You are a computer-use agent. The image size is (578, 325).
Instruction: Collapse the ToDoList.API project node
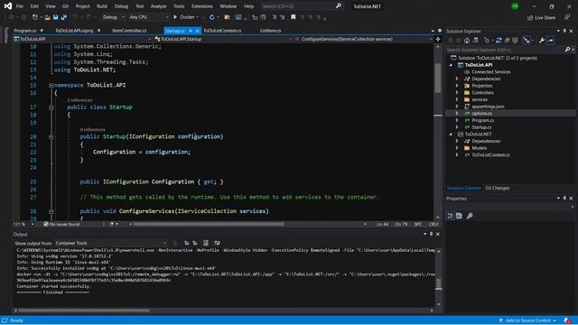(451, 65)
